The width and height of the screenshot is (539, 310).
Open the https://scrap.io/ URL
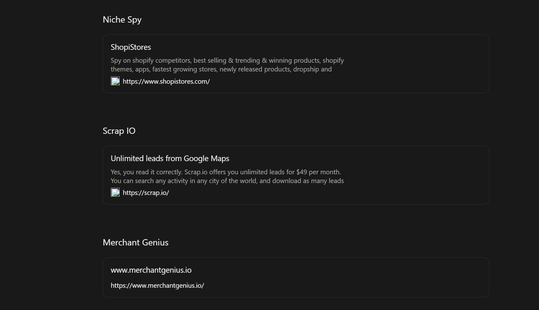click(x=146, y=193)
